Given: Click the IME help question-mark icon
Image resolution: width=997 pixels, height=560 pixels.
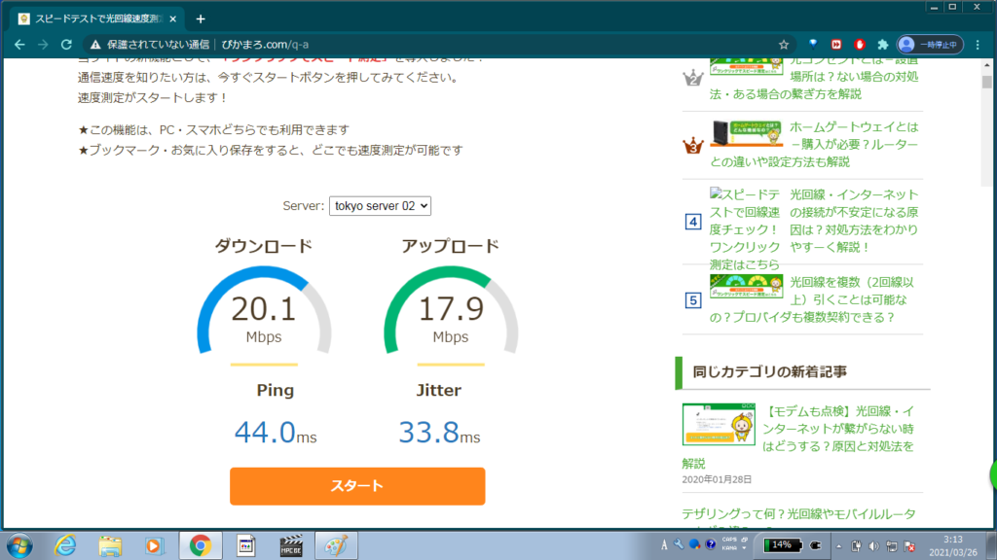Looking at the screenshot, I should (x=711, y=544).
